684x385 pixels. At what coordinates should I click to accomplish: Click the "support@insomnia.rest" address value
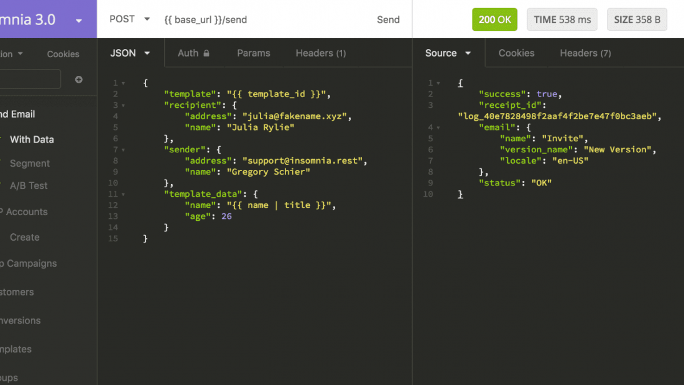click(x=302, y=161)
